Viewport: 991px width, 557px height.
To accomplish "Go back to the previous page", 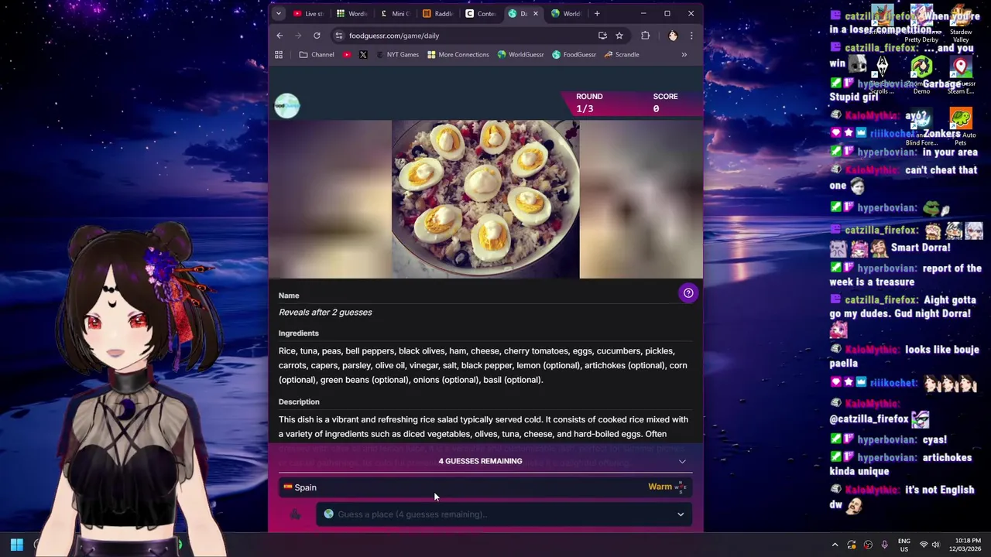I will (x=279, y=36).
